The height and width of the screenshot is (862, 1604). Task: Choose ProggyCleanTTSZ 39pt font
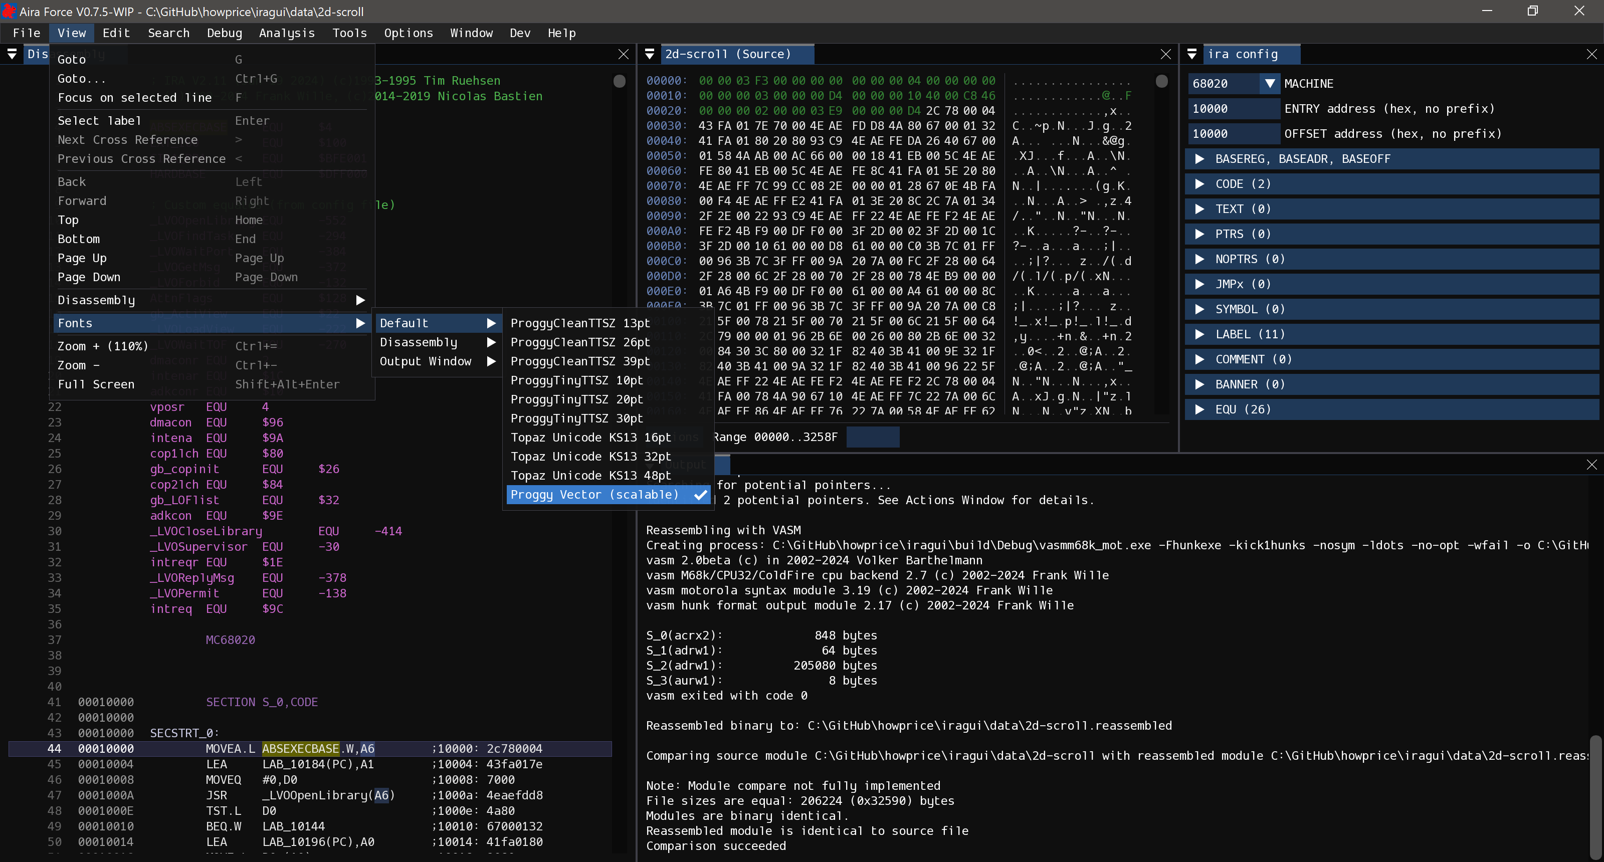609,361
